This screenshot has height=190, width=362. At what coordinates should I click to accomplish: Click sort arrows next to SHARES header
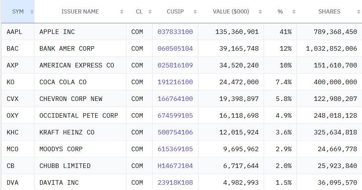359,12
